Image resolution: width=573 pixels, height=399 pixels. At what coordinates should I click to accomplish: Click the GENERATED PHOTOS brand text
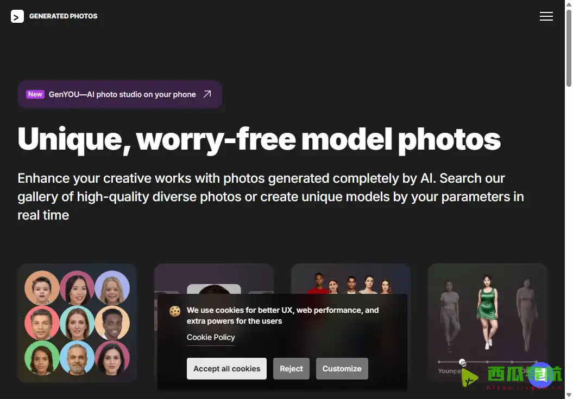click(64, 16)
